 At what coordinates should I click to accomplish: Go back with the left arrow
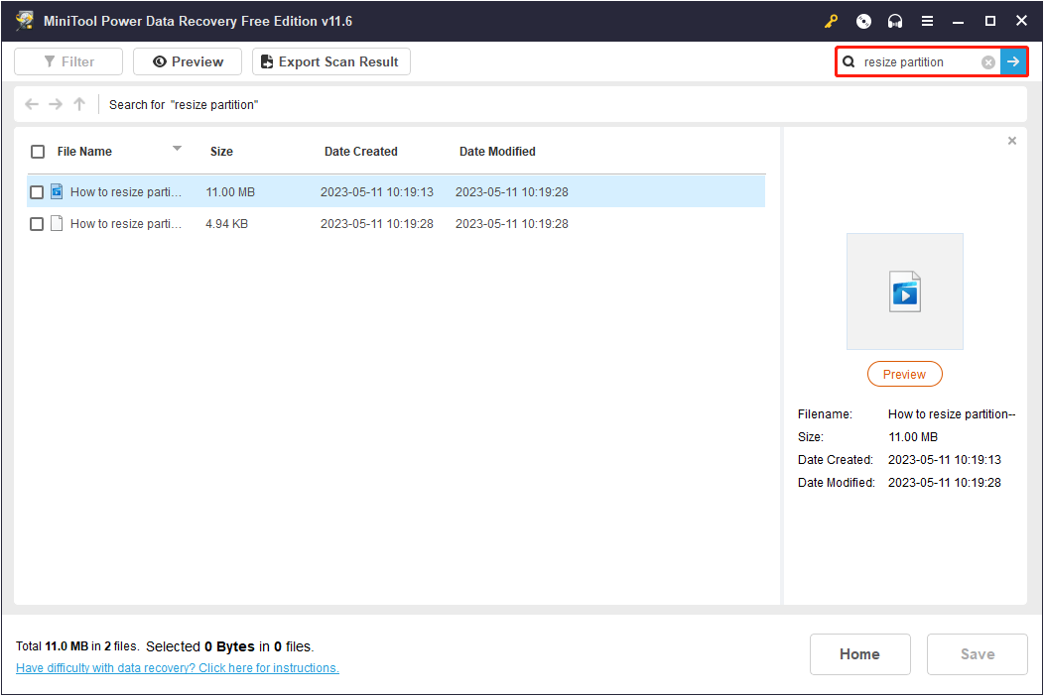click(x=32, y=104)
